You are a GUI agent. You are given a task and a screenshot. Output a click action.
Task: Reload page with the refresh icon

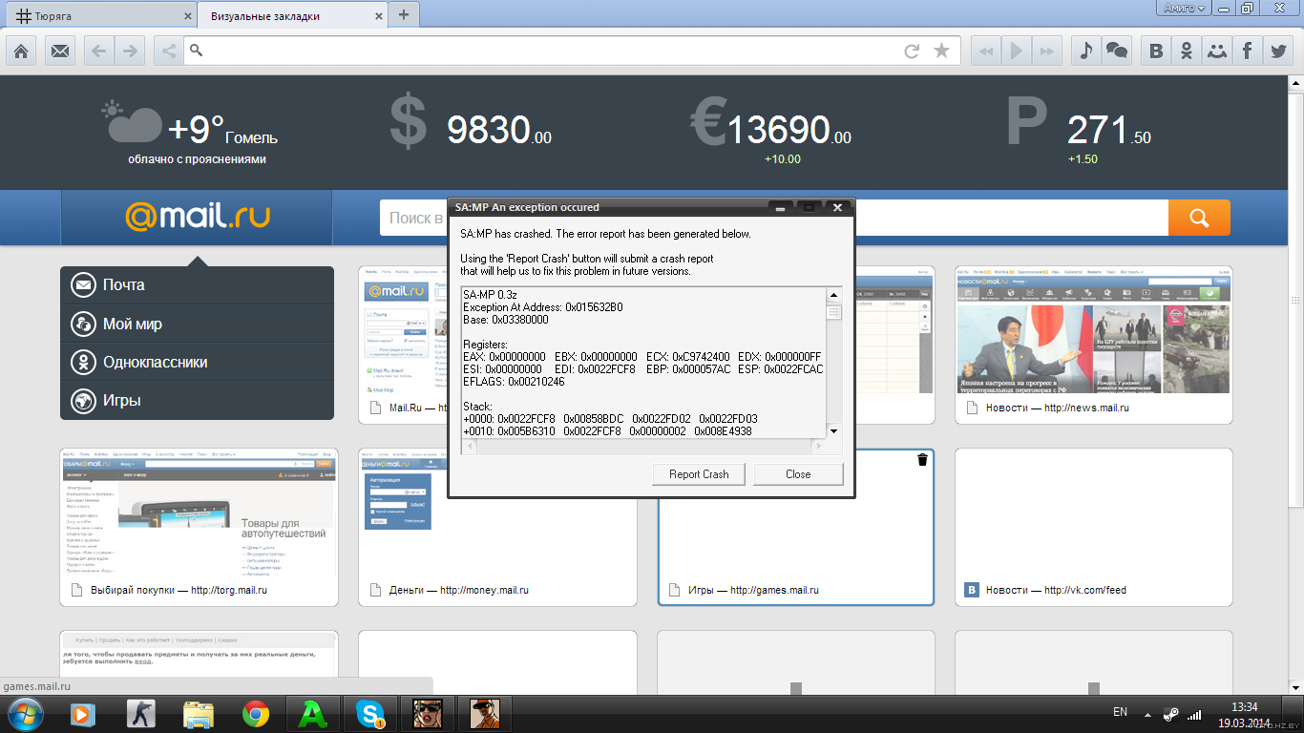click(912, 51)
